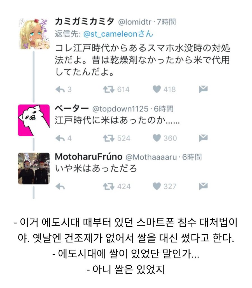
Task: Like ペーター's tweet with 360 likes
Action: tap(157, 138)
